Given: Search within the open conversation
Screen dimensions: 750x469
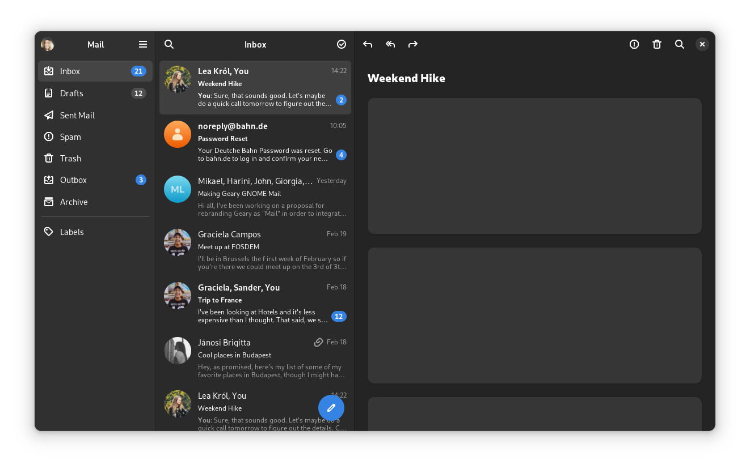Looking at the screenshot, I should click(x=680, y=44).
